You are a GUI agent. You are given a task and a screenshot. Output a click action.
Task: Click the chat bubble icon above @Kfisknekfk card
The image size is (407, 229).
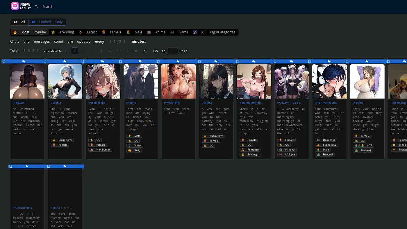point(178,61)
